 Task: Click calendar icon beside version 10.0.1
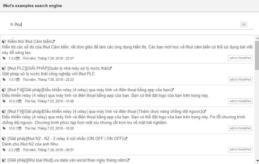click(20, 128)
